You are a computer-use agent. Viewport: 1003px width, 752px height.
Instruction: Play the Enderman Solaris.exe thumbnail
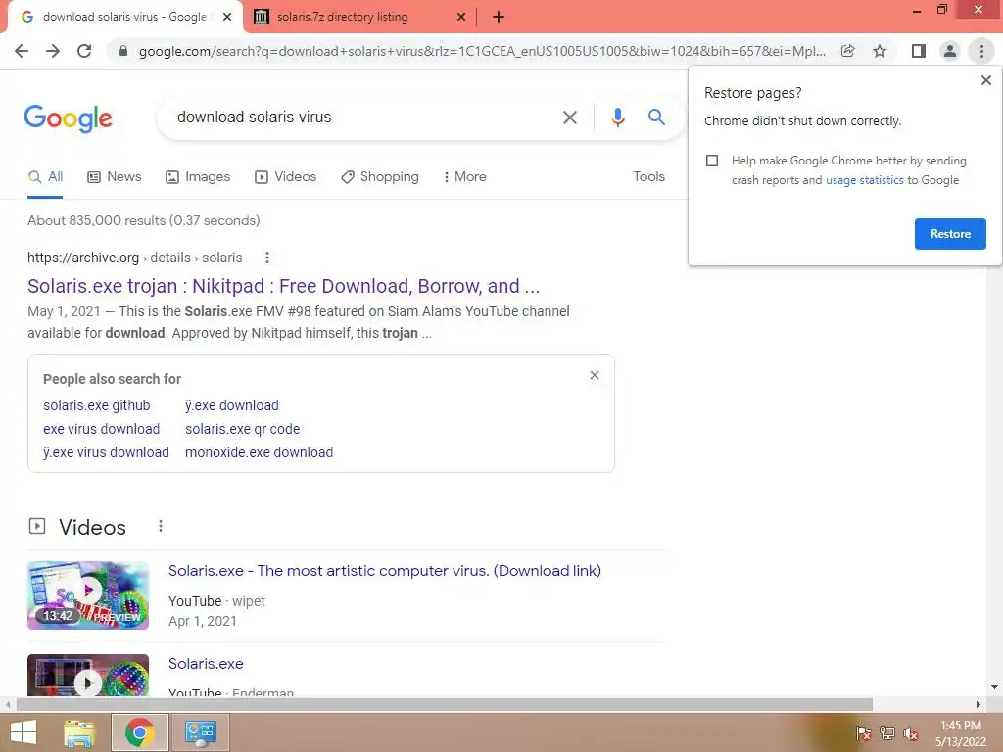click(x=88, y=676)
